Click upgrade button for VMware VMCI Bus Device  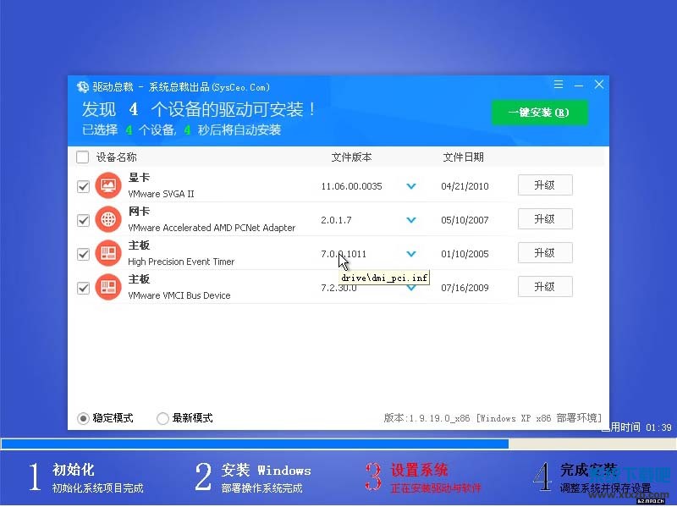545,287
